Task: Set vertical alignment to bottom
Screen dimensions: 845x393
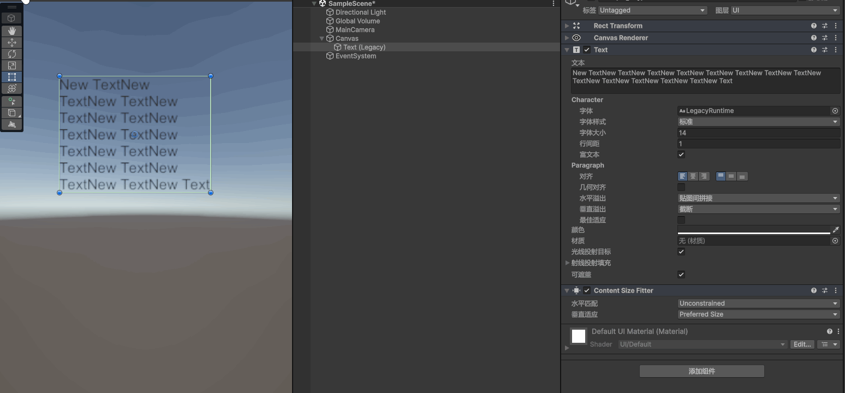Action: click(x=742, y=176)
